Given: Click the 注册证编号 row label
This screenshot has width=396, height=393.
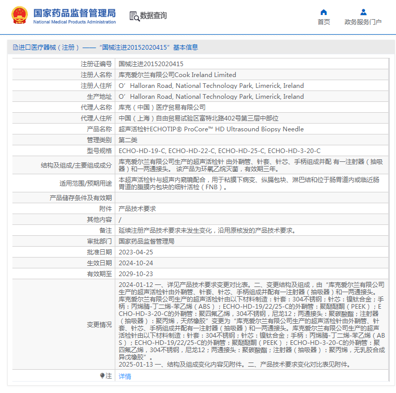Looking at the screenshot, I should tap(96, 64).
